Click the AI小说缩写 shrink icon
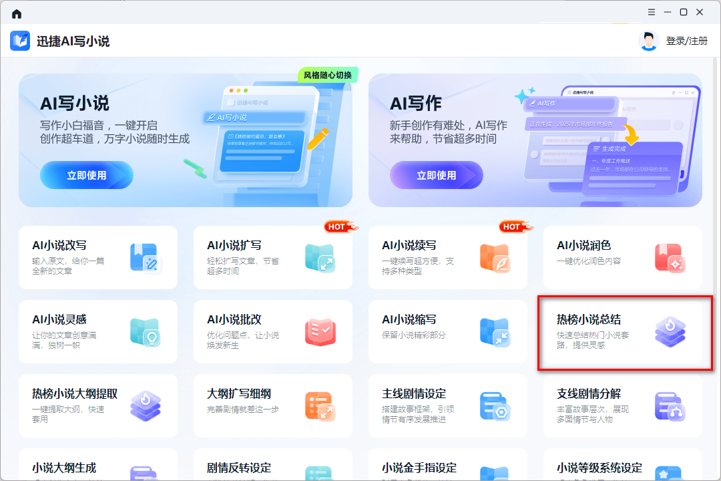This screenshot has height=481, width=721. 495,332
